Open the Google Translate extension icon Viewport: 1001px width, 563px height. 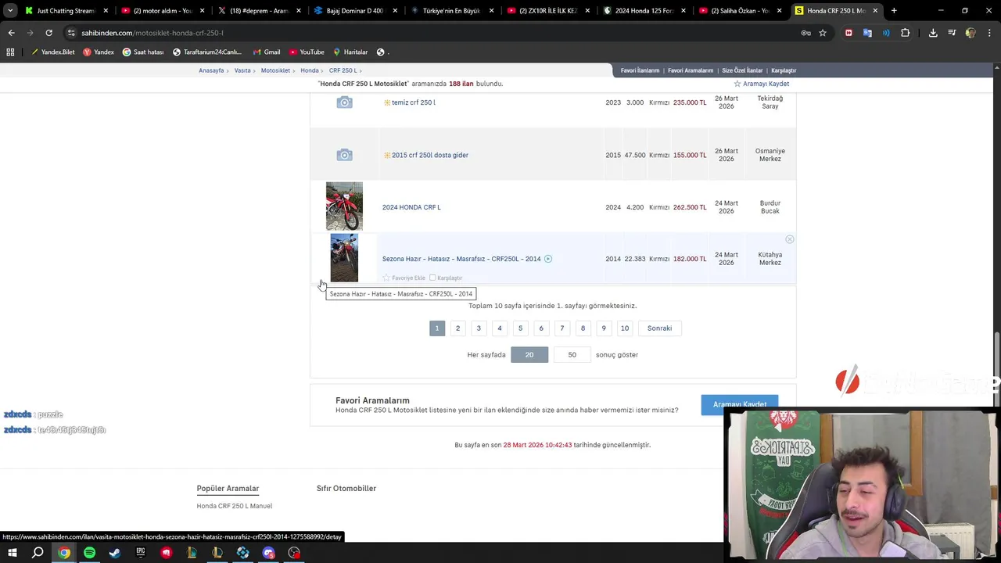click(x=867, y=33)
